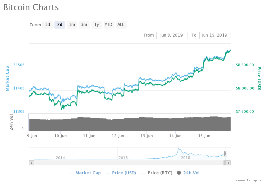This screenshot has width=267, height=183.
Task: Open the coinmarketcap.com credit link
Action: 249,180
